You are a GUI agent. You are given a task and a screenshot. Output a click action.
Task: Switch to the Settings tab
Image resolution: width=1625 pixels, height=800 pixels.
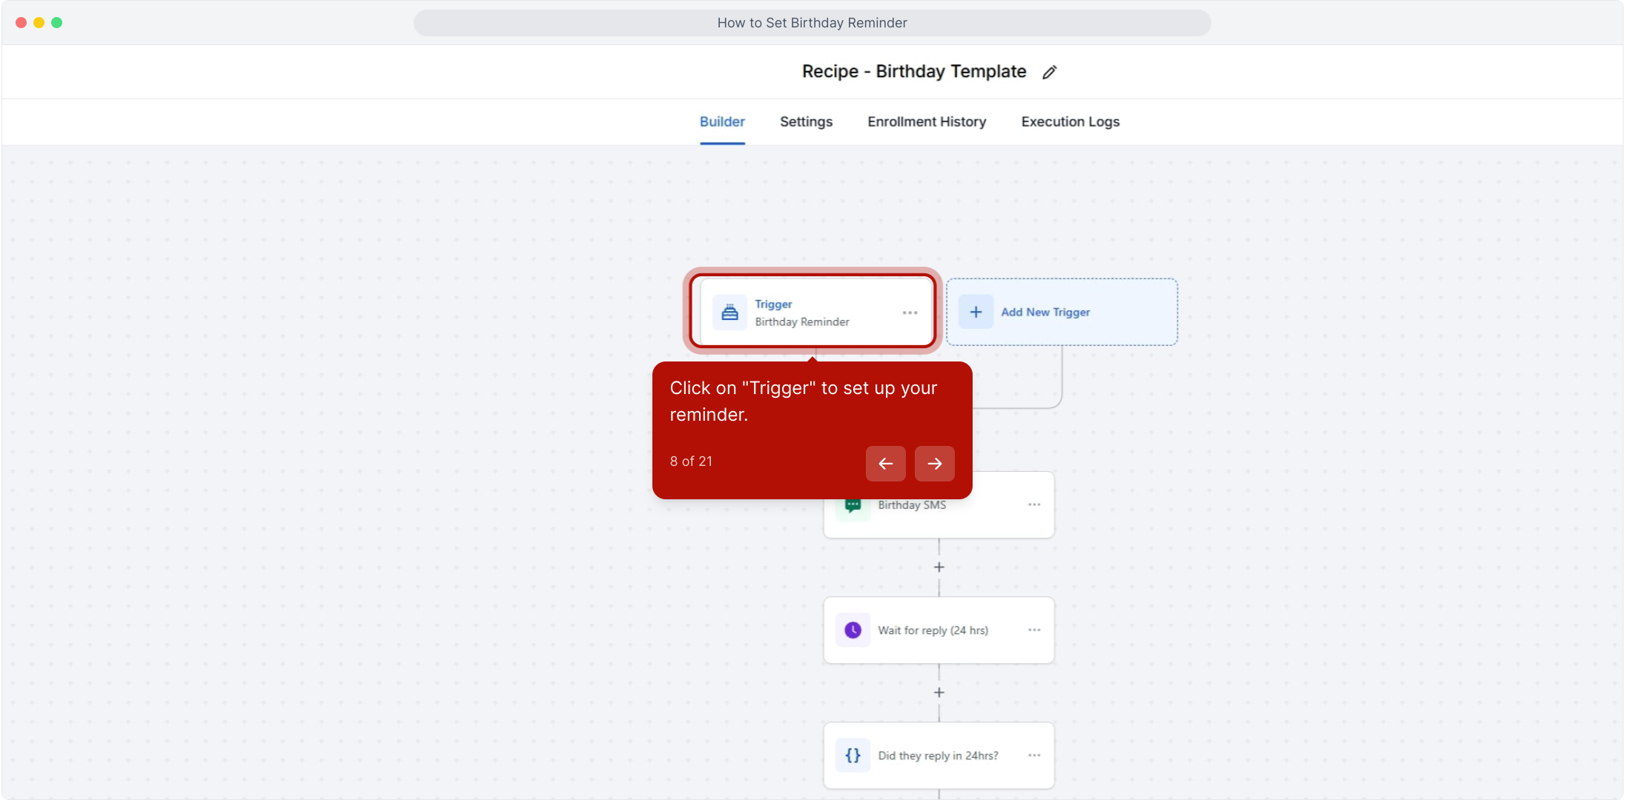tap(806, 121)
